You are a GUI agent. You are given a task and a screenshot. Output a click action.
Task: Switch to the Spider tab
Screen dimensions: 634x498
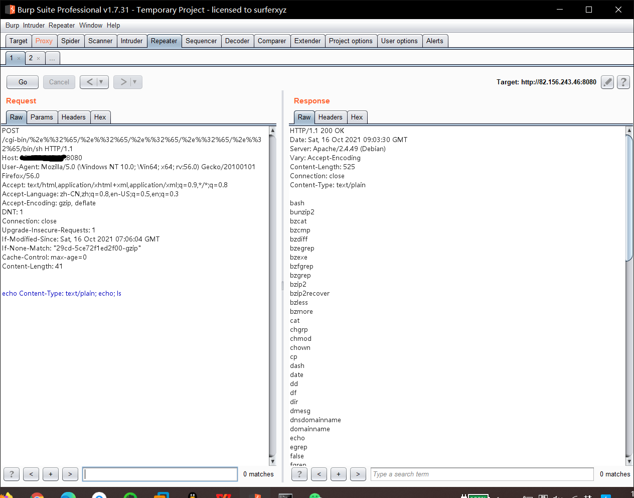pyautogui.click(x=71, y=41)
